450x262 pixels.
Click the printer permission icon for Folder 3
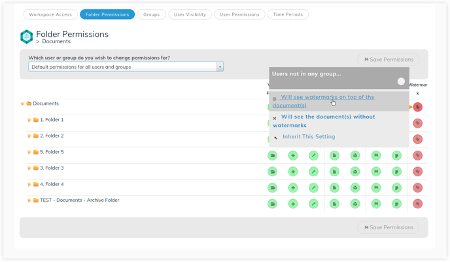[x=355, y=172]
